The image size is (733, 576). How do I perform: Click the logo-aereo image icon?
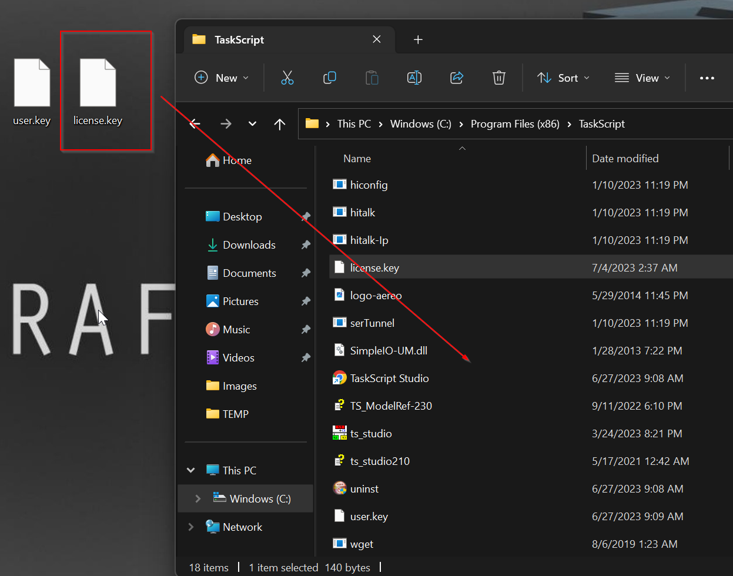[x=339, y=295]
